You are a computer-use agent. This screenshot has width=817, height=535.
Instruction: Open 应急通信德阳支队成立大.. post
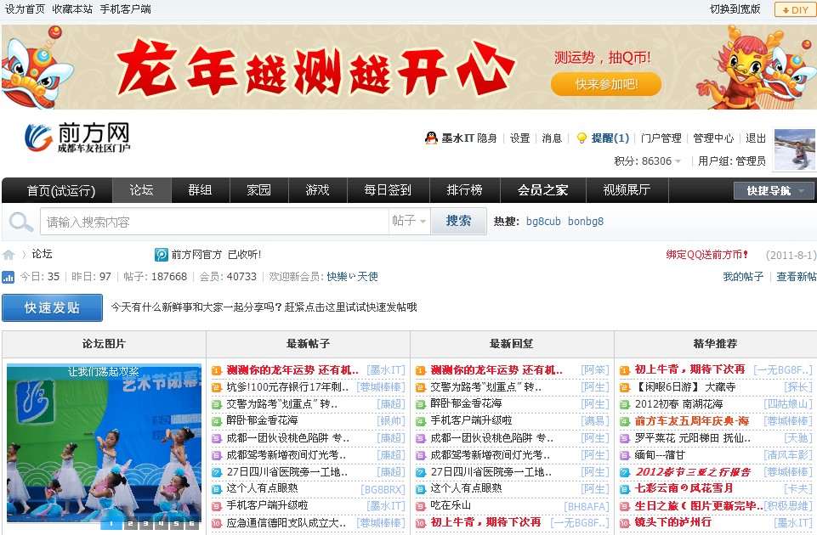(x=286, y=523)
